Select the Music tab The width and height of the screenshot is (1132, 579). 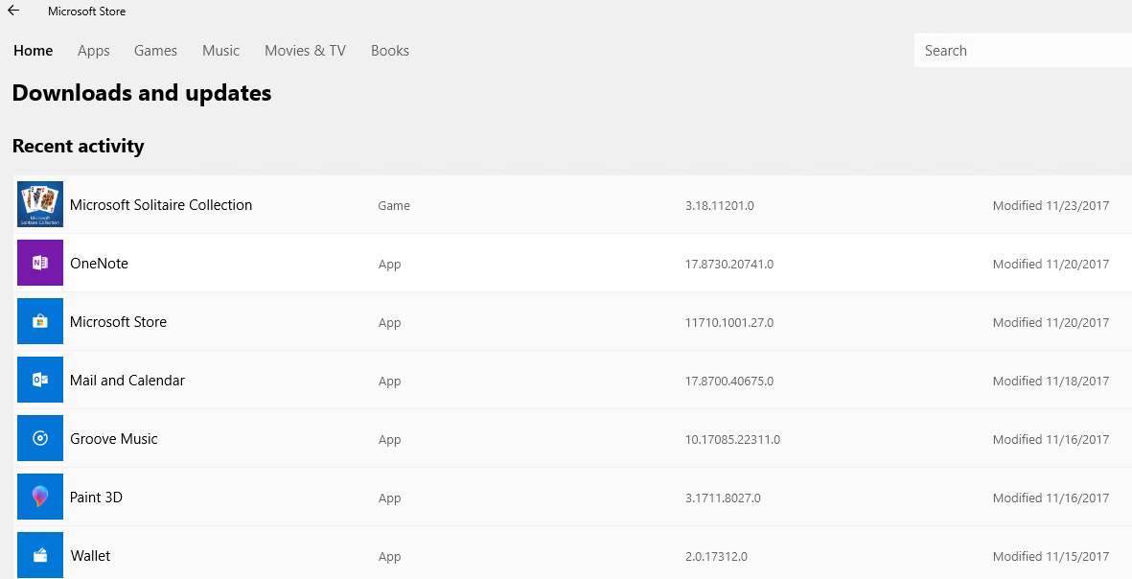(x=220, y=51)
